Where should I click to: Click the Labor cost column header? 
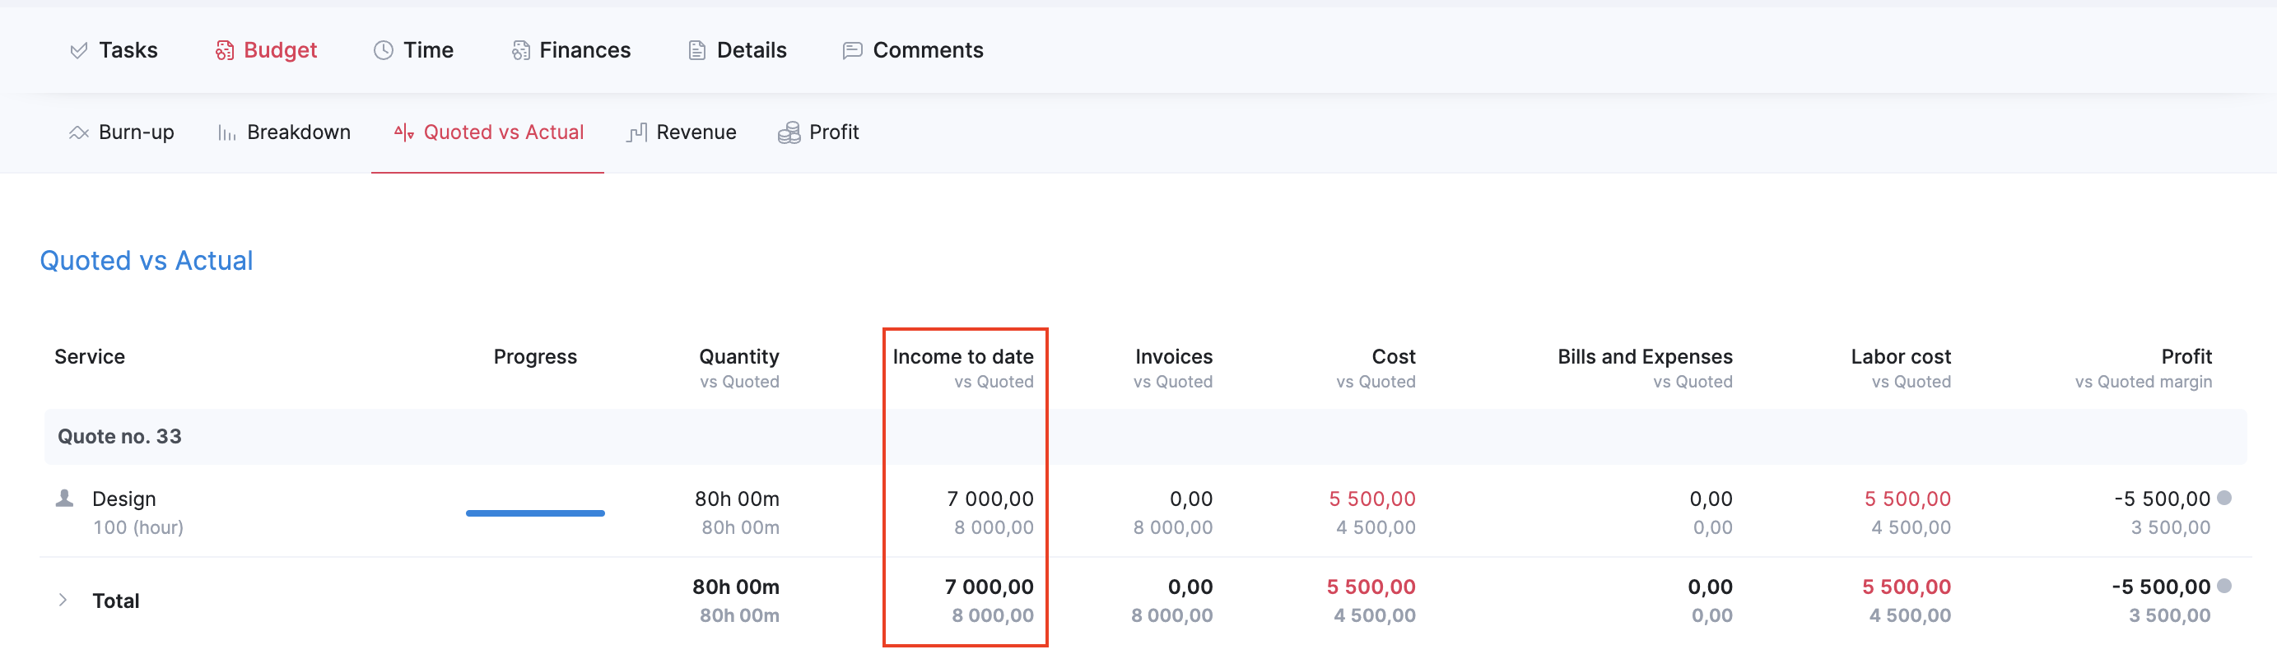pyautogui.click(x=1902, y=357)
